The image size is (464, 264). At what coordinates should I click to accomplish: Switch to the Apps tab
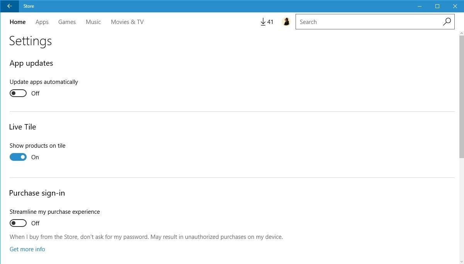tap(42, 22)
